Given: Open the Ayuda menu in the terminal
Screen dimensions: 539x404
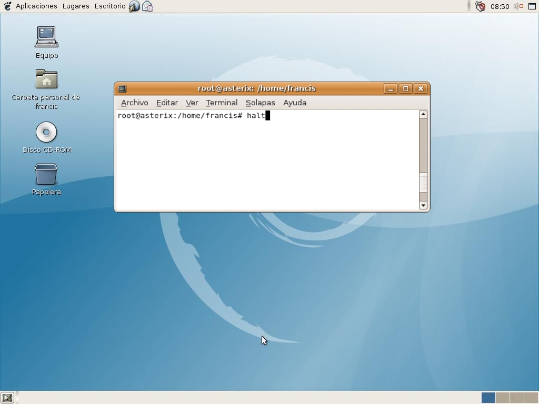Looking at the screenshot, I should [x=294, y=103].
